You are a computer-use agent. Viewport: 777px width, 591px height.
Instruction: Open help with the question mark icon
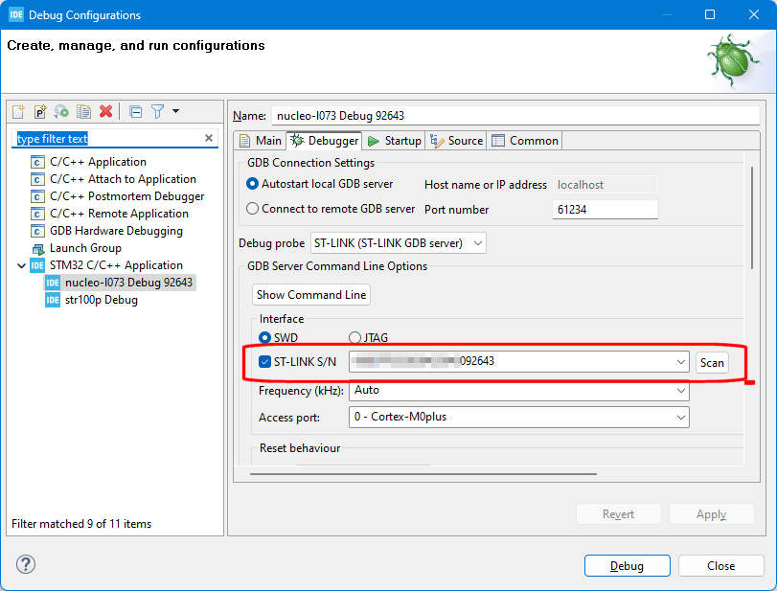point(25,564)
